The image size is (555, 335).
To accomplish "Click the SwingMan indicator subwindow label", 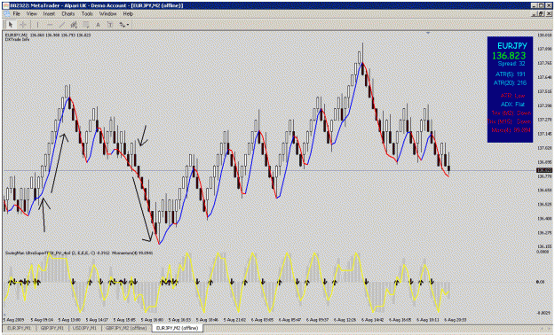I will (78, 253).
